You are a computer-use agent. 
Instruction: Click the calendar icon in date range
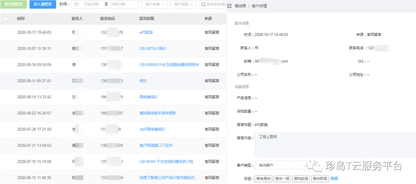[x=76, y=4]
